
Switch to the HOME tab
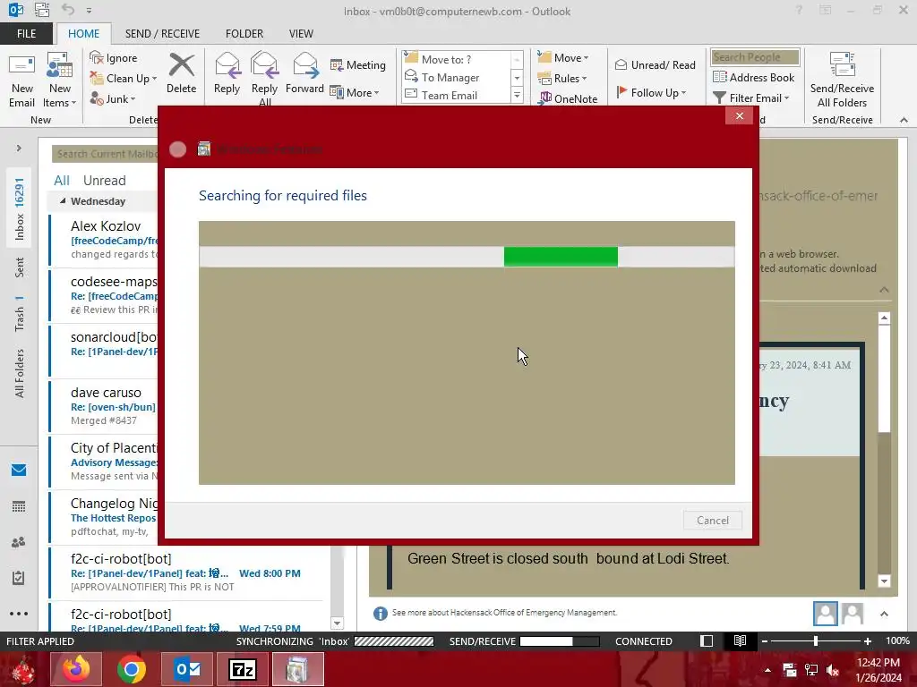(x=83, y=34)
